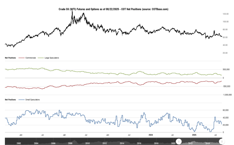
Task: Click the 80.00 price axis label
Action: tap(225, 29)
